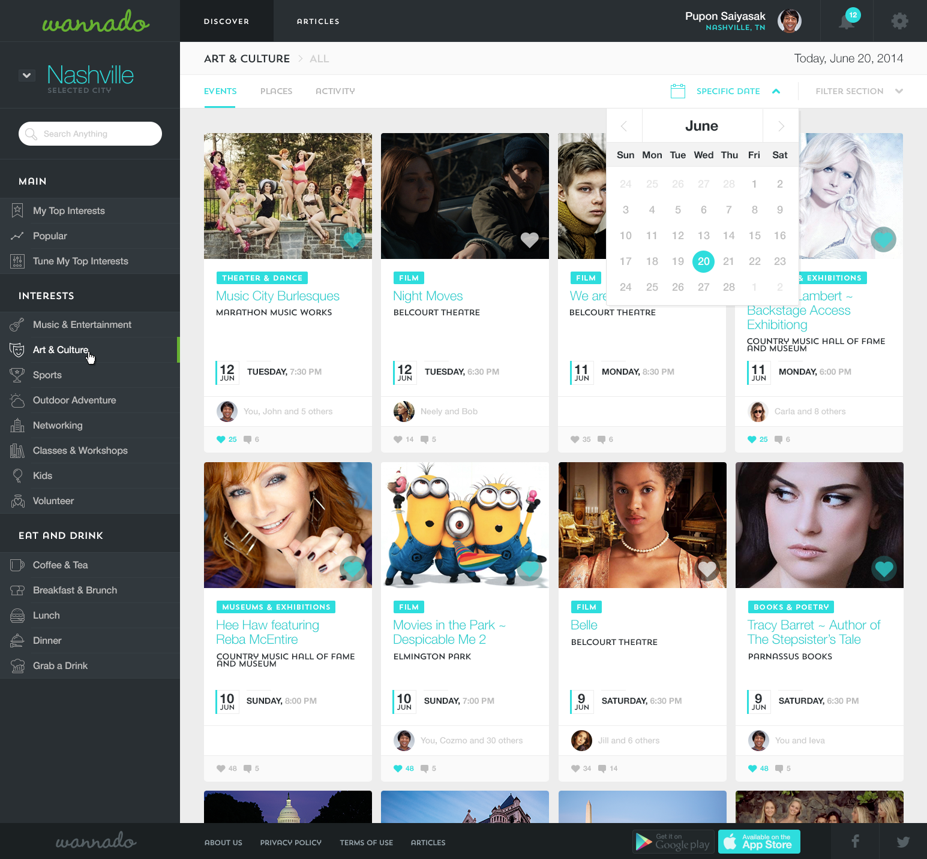Expand the Nashville city selector arrow
Viewport: 927px width, 859px height.
click(26, 76)
